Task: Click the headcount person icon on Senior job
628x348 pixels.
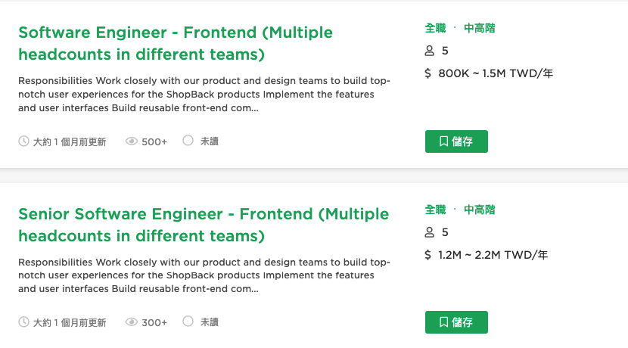Action: (429, 232)
